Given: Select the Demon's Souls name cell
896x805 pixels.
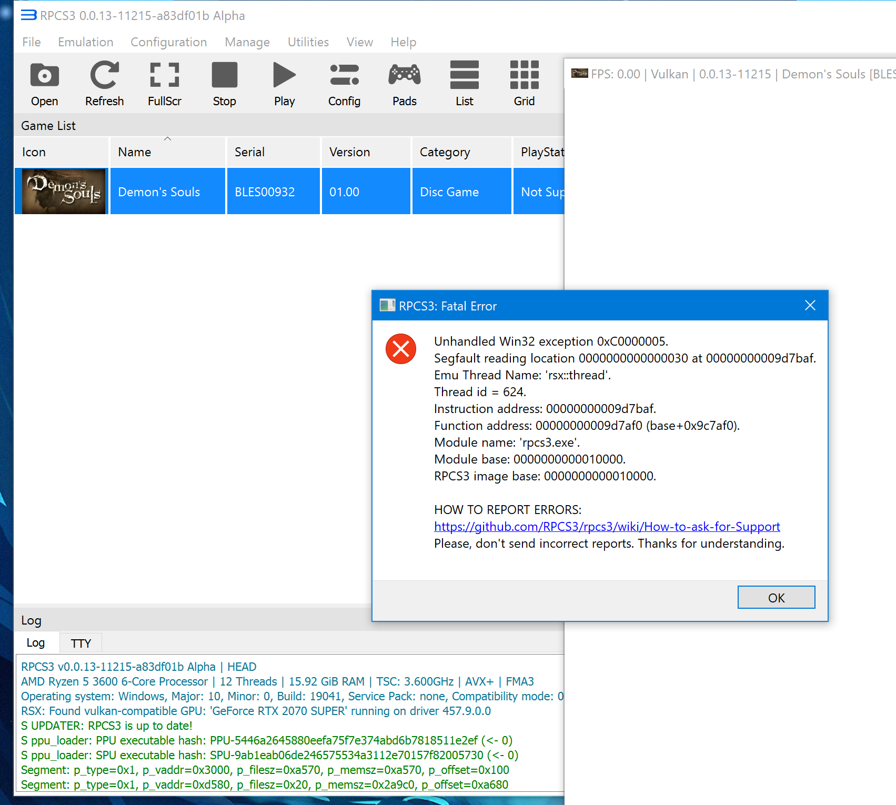Looking at the screenshot, I should 168,192.
